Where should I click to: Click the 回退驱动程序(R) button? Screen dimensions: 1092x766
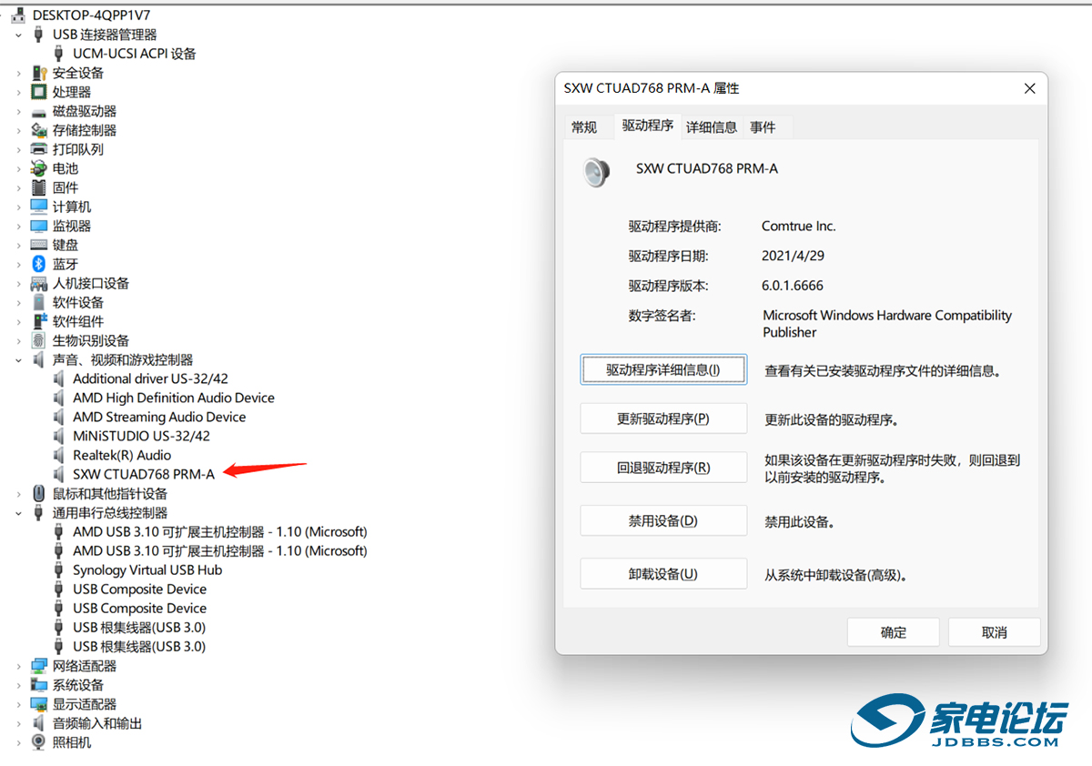point(663,468)
